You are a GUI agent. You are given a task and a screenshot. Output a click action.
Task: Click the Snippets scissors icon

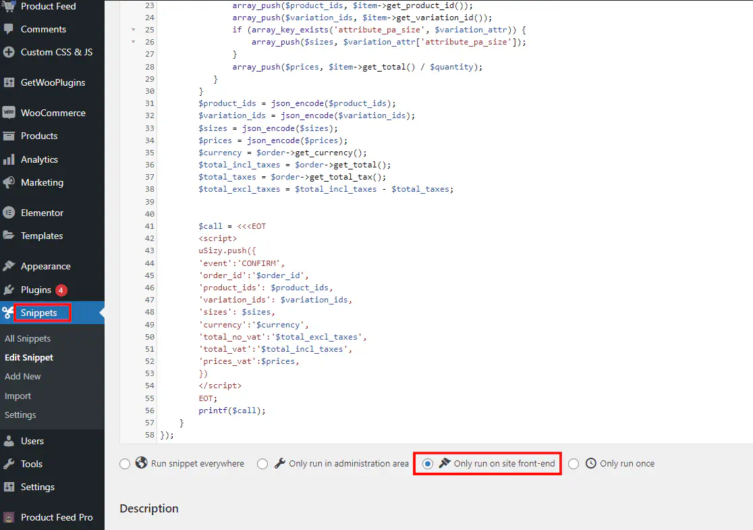tap(8, 313)
